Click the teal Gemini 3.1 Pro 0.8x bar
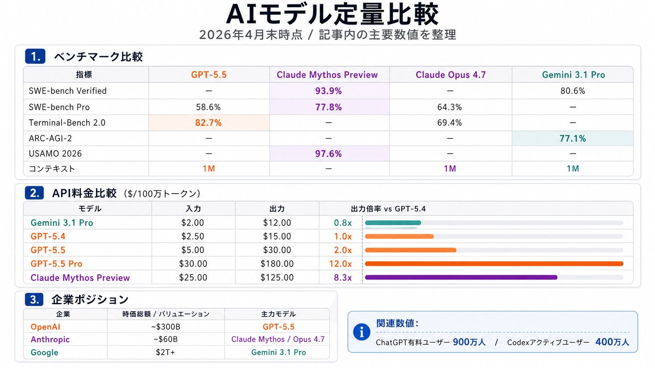This screenshot has width=655, height=368. click(393, 223)
